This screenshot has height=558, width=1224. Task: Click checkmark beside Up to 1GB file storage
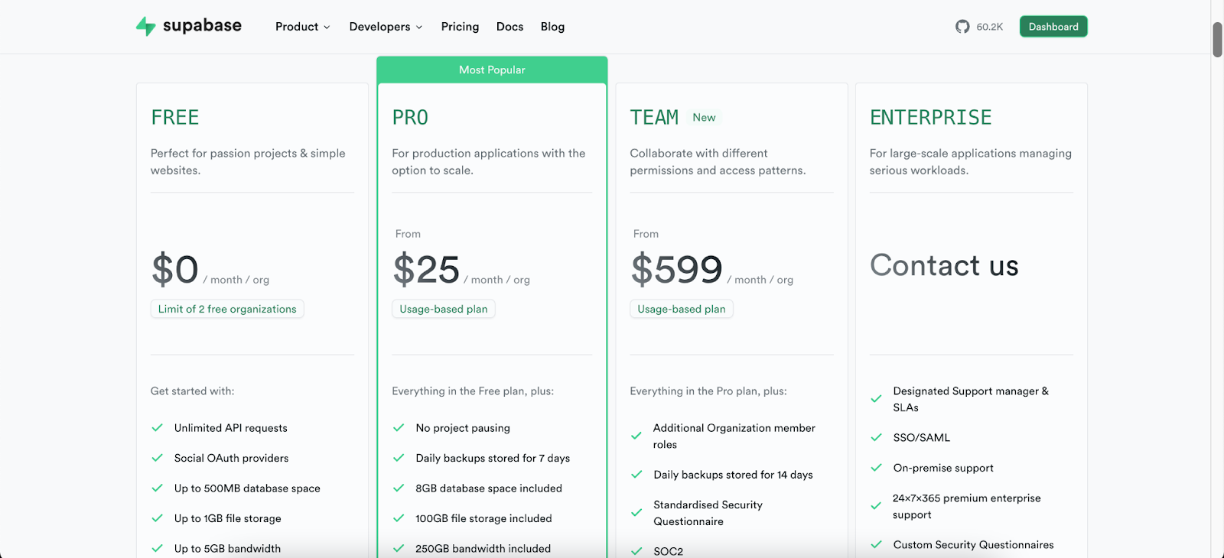pyautogui.click(x=158, y=518)
